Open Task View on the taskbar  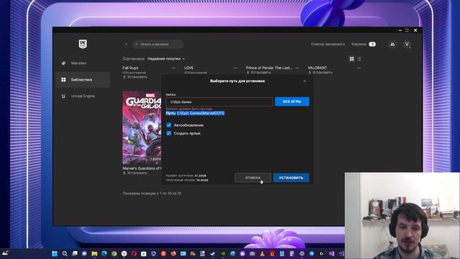click(x=75, y=253)
